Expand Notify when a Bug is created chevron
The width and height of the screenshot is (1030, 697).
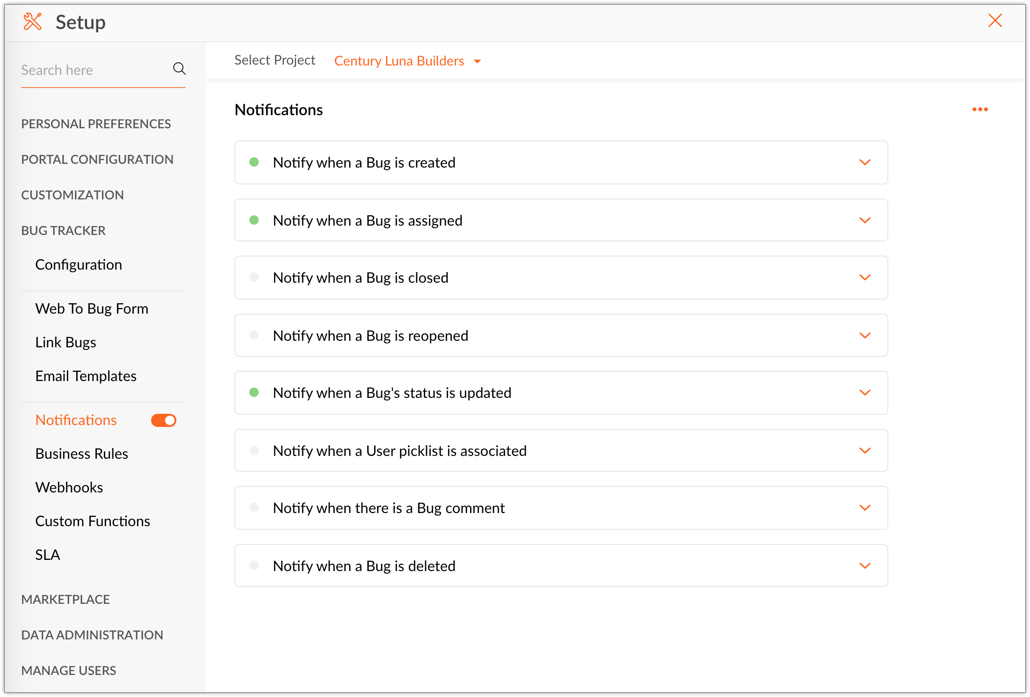point(864,162)
